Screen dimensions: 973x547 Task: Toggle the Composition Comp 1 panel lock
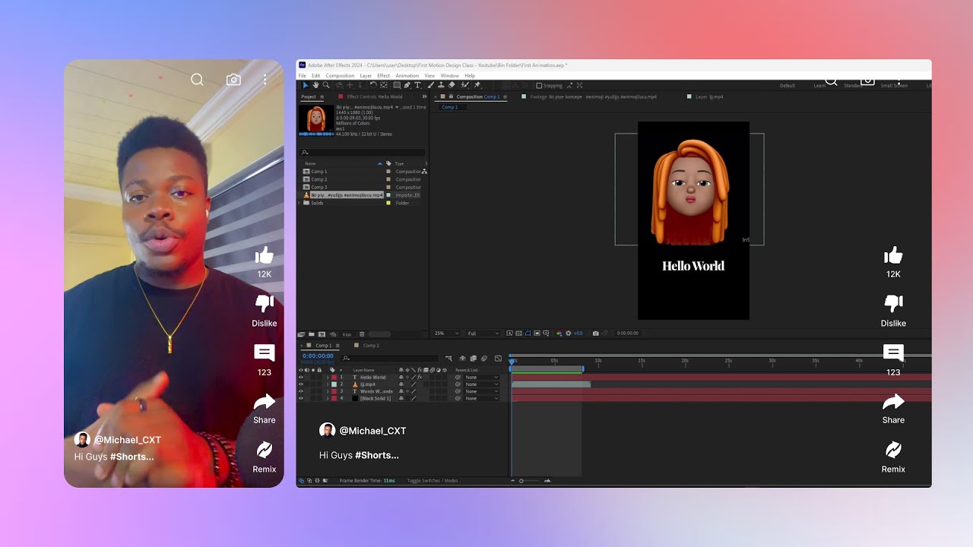[452, 97]
